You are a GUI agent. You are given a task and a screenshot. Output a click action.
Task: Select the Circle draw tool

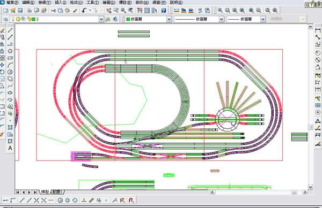tap(10, 72)
